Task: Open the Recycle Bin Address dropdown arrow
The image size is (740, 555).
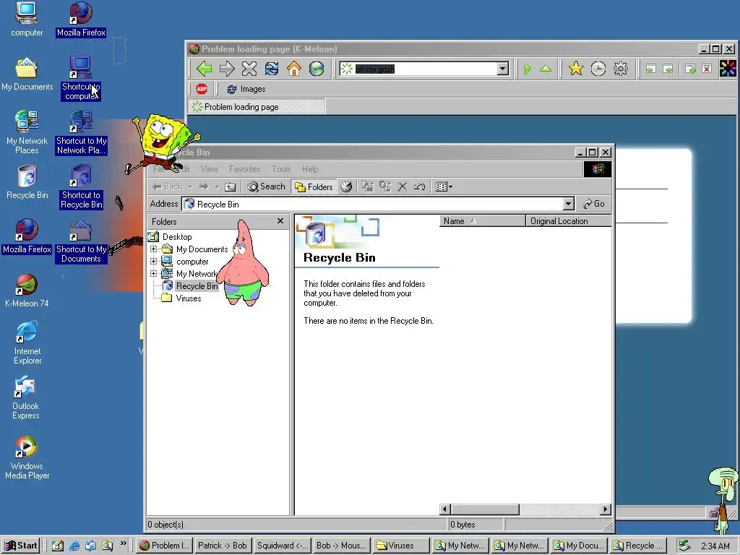Action: tap(569, 204)
